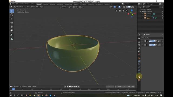173x97 pixels.
Task: Open the Playback dropdown in timeline
Action: [x=17, y=86]
